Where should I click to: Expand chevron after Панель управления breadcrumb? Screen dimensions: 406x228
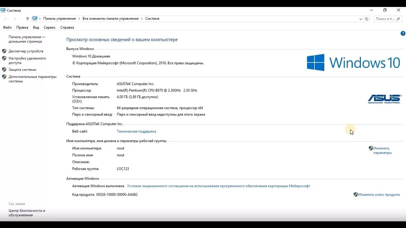click(x=79, y=19)
